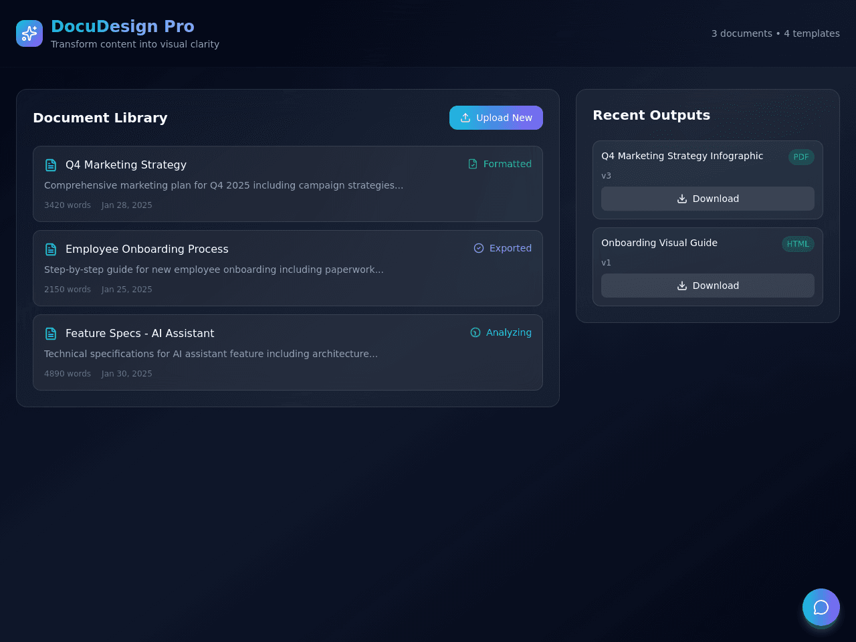
Task: Upload a new document
Action: tap(496, 118)
